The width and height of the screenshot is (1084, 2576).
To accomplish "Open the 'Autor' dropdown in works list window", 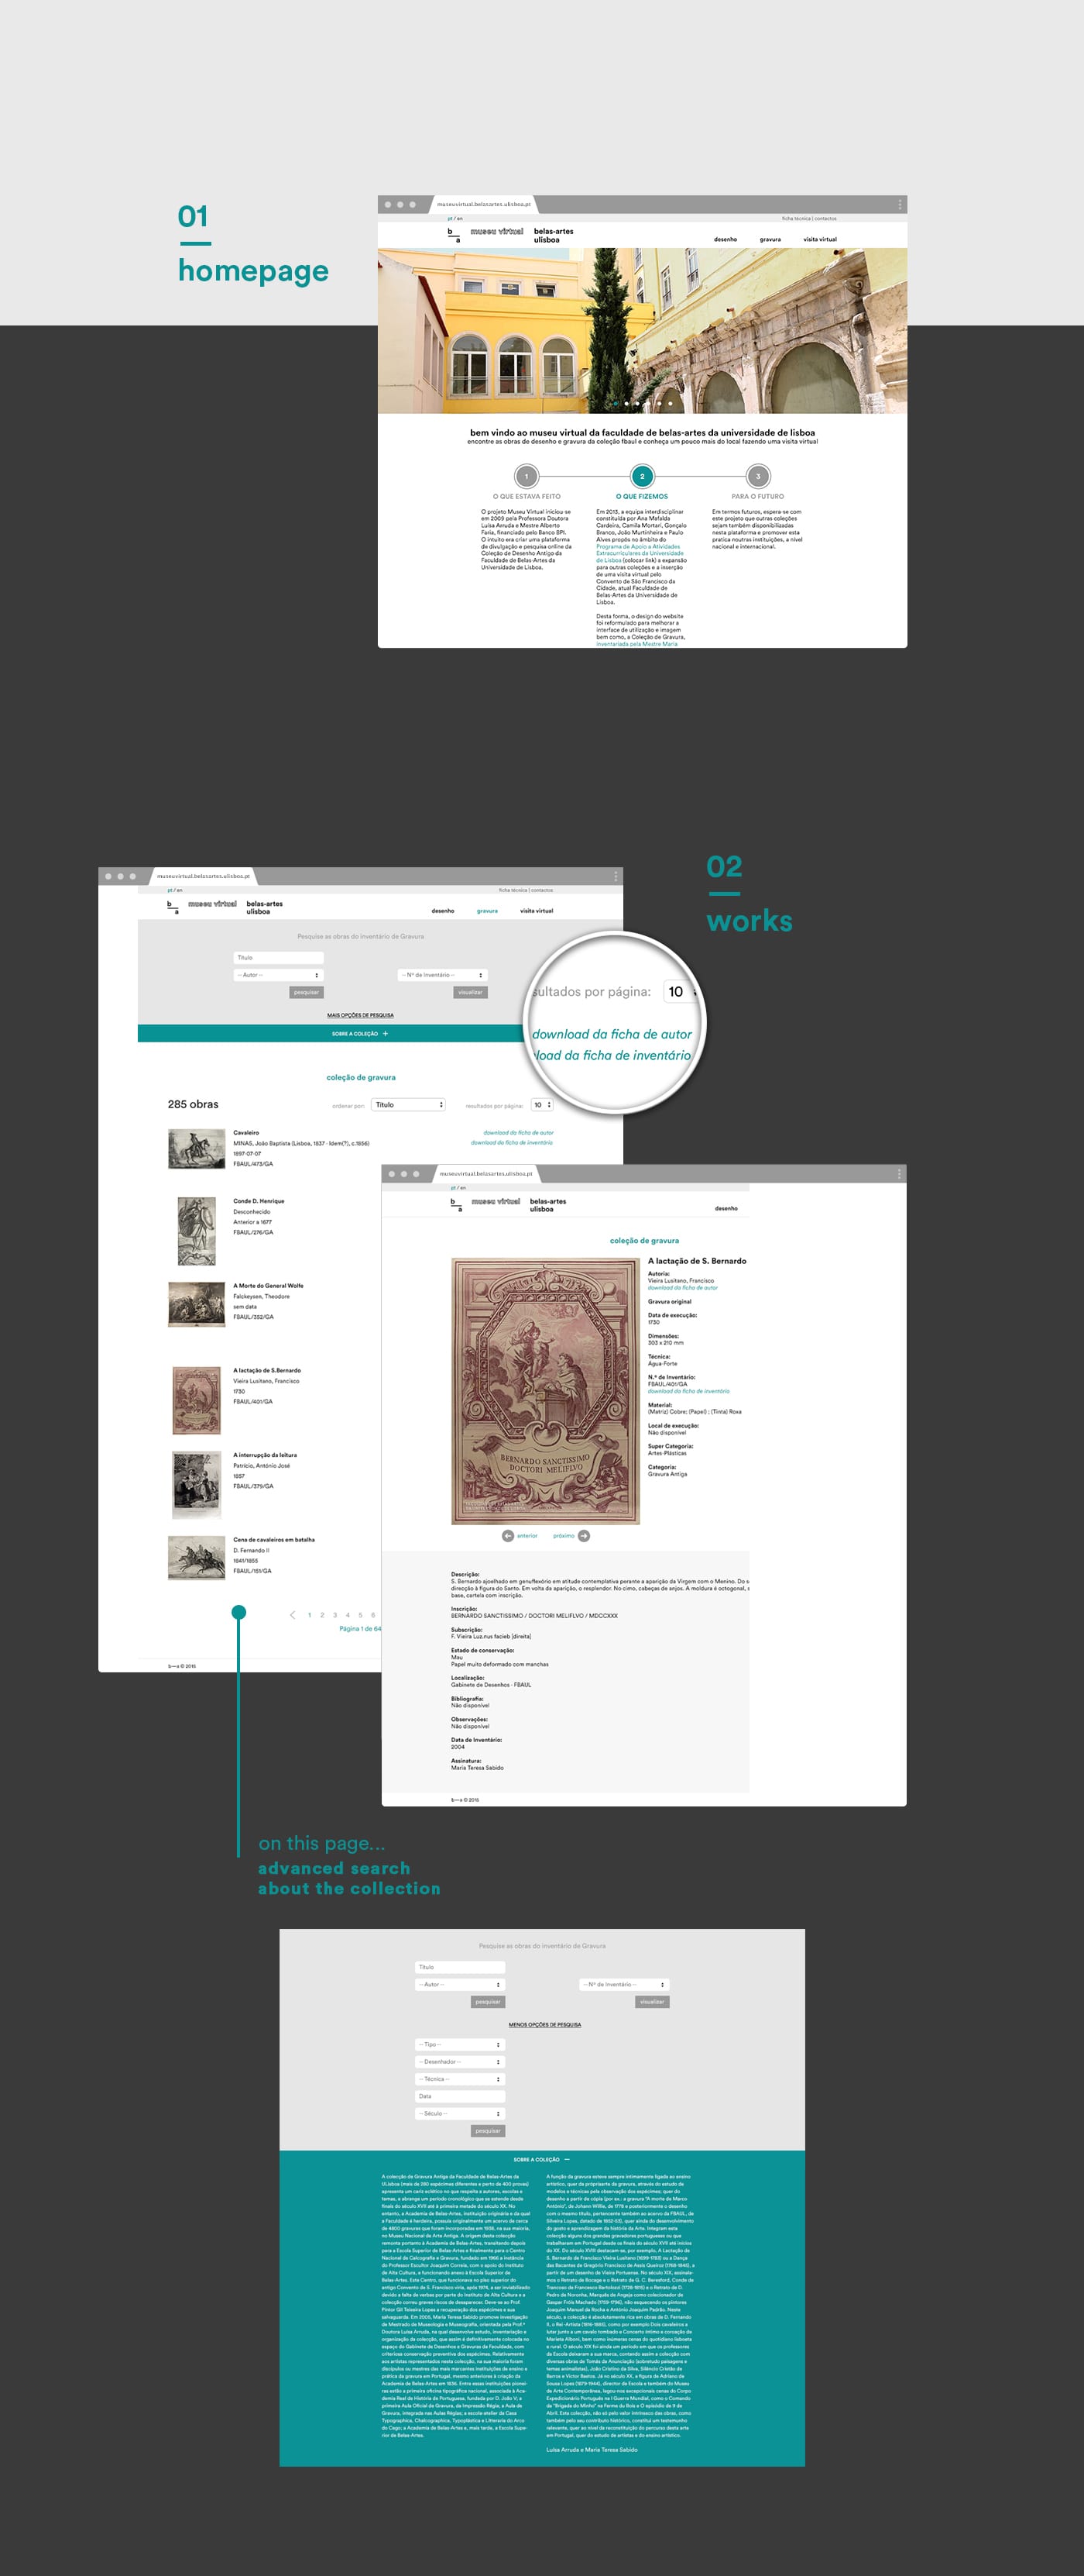I will [x=278, y=974].
